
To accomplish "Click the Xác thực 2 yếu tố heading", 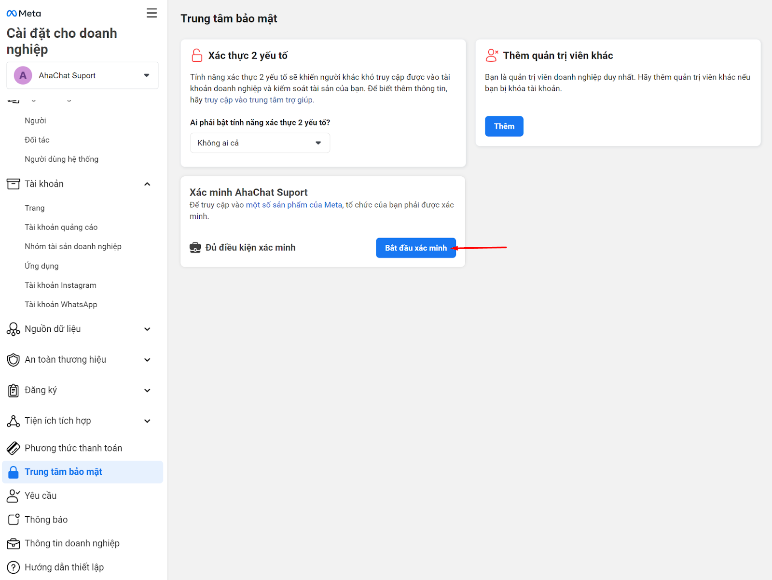I will (248, 56).
